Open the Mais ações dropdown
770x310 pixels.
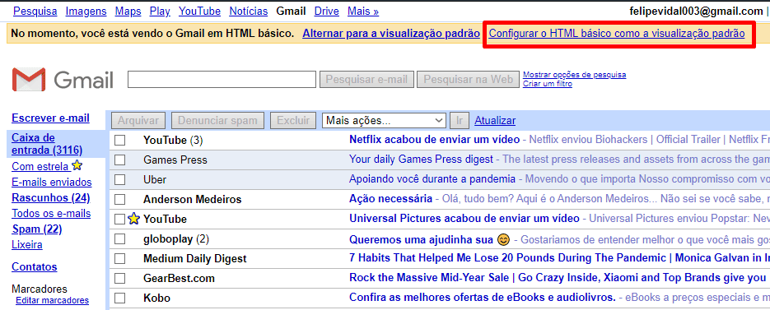(384, 120)
